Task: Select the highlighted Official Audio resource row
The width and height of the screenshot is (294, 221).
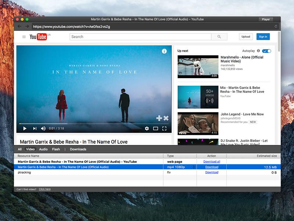Action: coord(147,167)
